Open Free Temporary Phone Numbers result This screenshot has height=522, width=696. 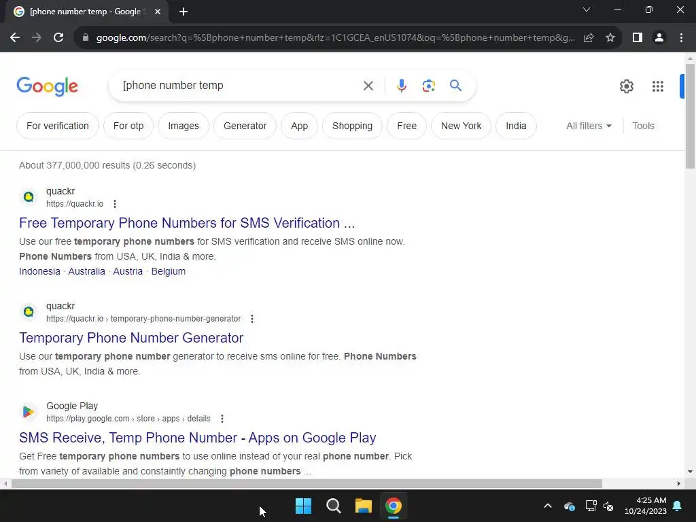[187, 223]
